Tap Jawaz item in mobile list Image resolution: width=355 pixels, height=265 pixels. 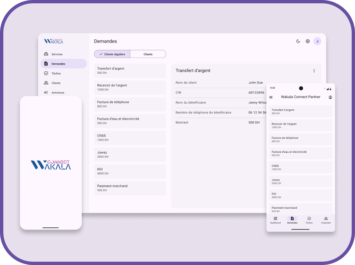click(301, 181)
